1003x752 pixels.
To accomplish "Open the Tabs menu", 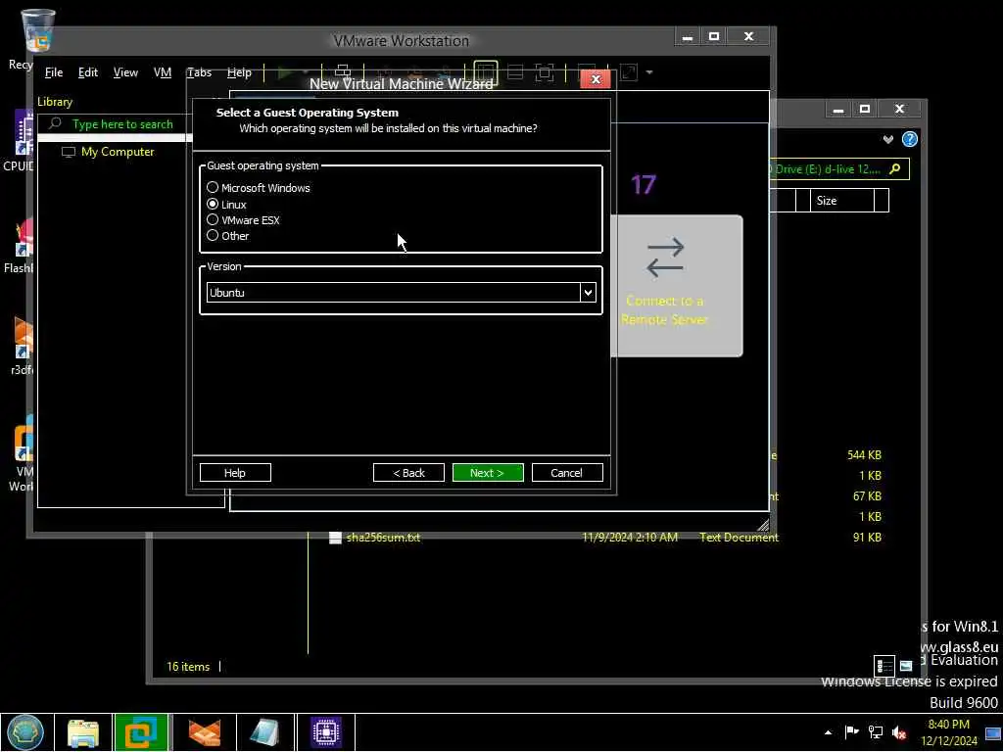I will click(199, 72).
